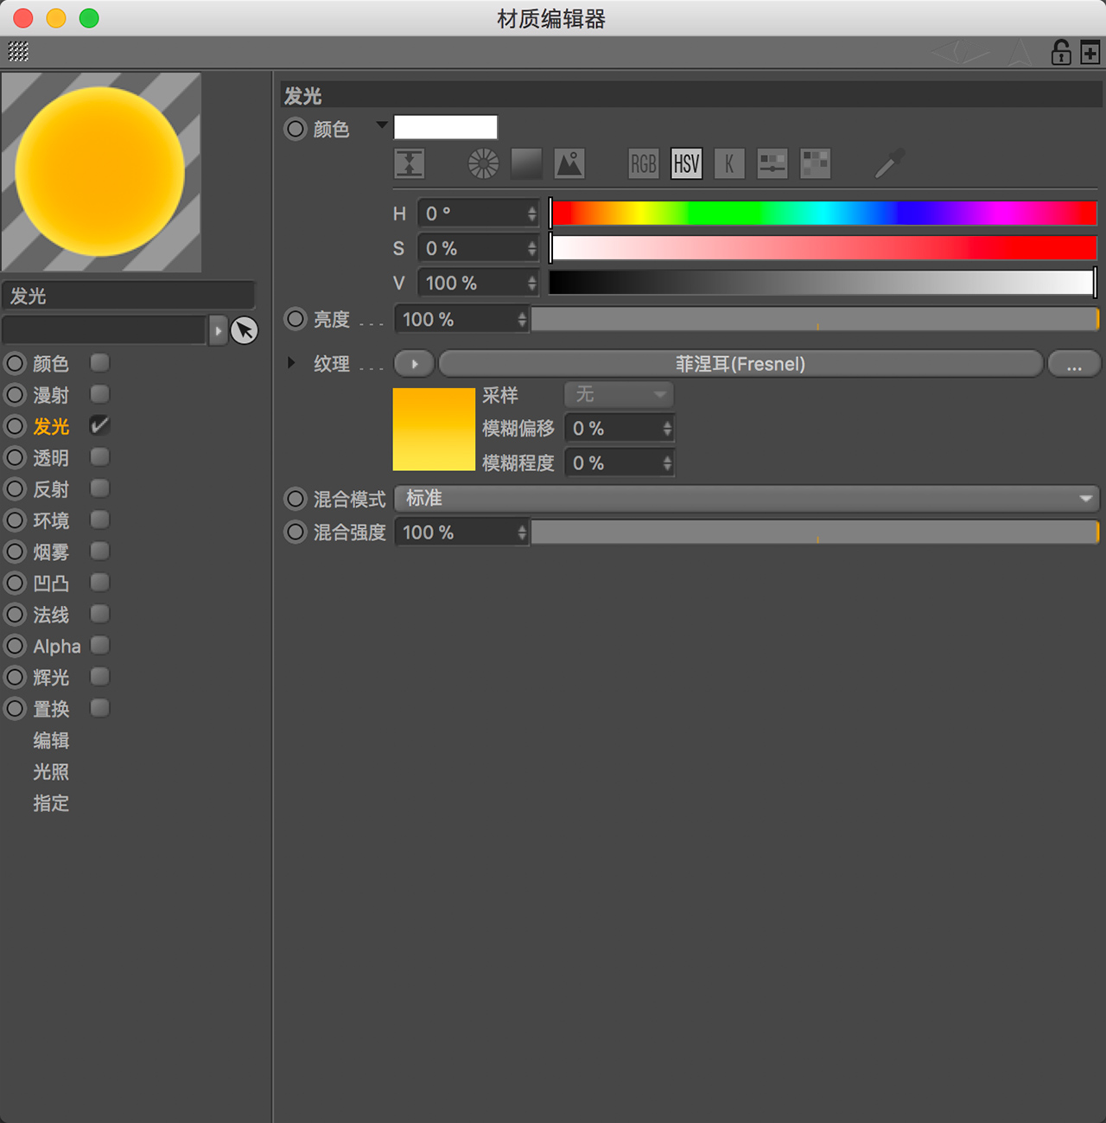The height and width of the screenshot is (1123, 1106).
Task: Click the hue gradient slider bar
Action: (823, 213)
